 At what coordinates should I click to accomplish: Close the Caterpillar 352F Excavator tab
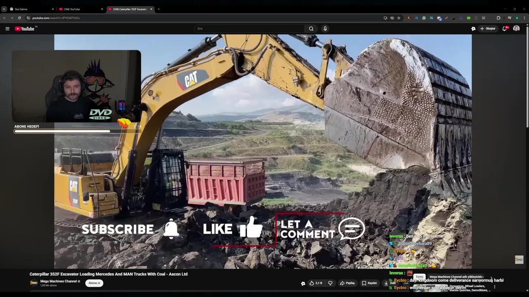(151, 9)
